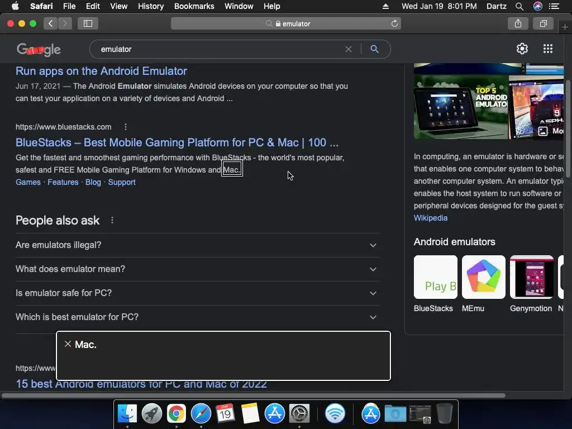Click the Google logo
The height and width of the screenshot is (429, 572).
click(x=39, y=50)
